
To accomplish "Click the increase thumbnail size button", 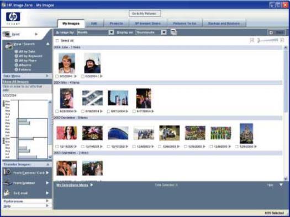I will [x=282, y=40].
